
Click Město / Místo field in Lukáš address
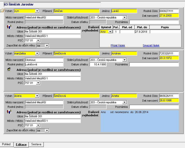coord(53,36)
